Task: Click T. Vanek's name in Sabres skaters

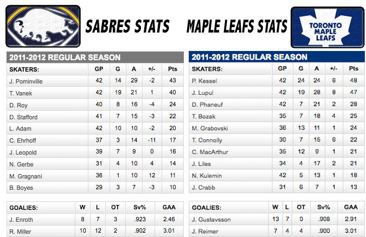Action: 22,93
